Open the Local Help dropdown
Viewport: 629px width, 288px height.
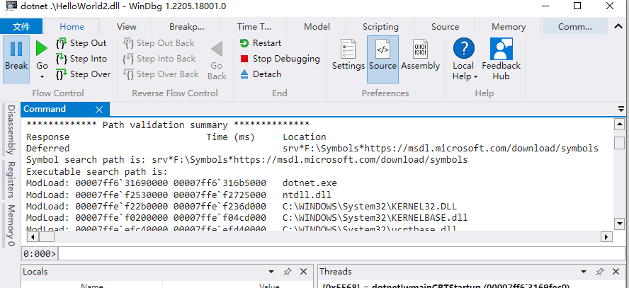464,59
